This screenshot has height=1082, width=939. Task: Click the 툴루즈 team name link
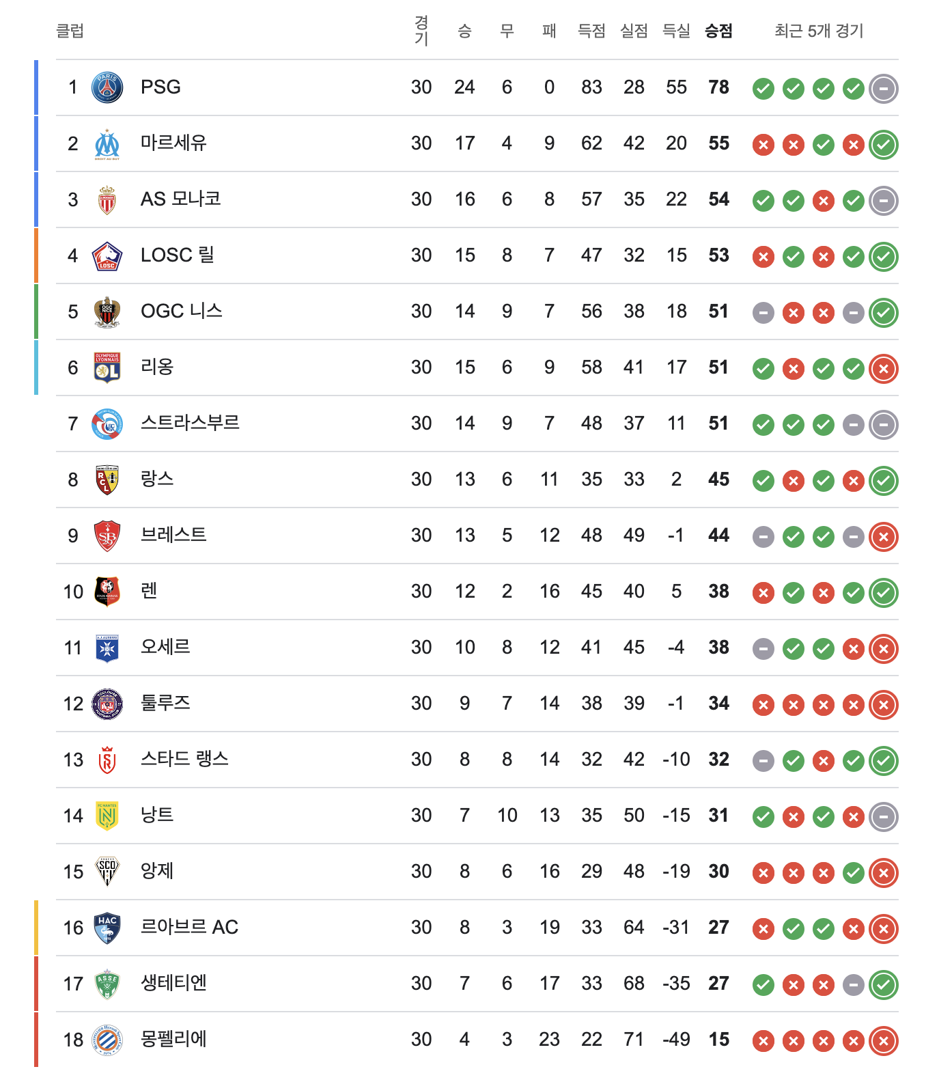(x=165, y=703)
